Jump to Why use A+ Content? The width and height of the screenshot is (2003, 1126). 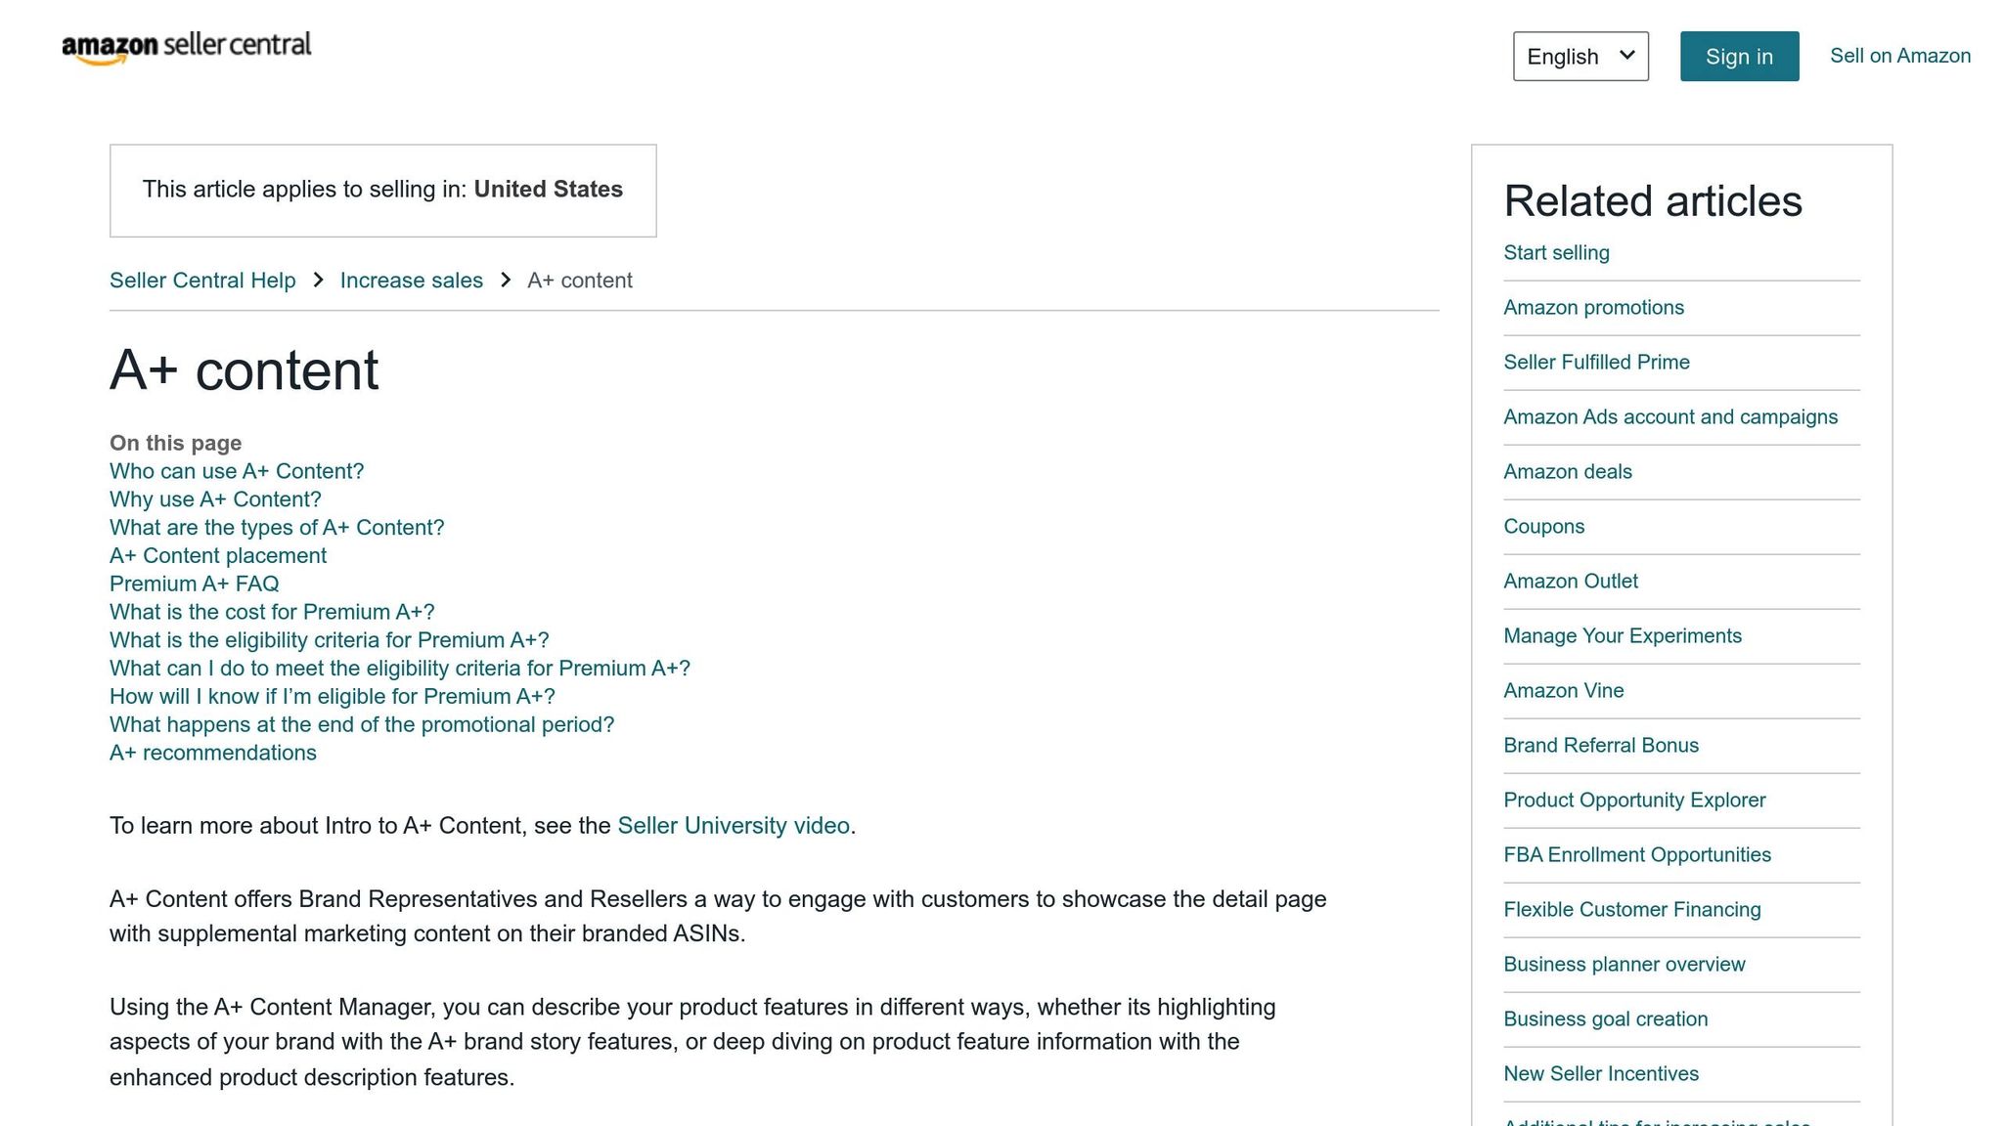point(215,499)
